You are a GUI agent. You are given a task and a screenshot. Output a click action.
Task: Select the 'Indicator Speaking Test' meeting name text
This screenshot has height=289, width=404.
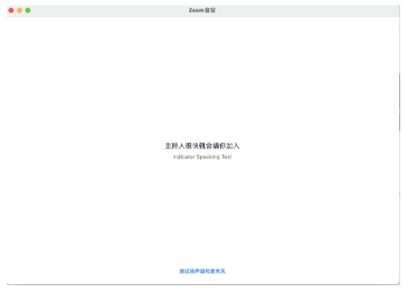(x=202, y=157)
